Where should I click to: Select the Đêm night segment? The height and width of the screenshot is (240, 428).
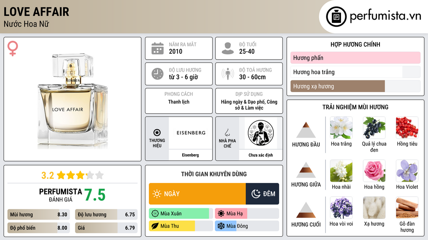click(262, 194)
